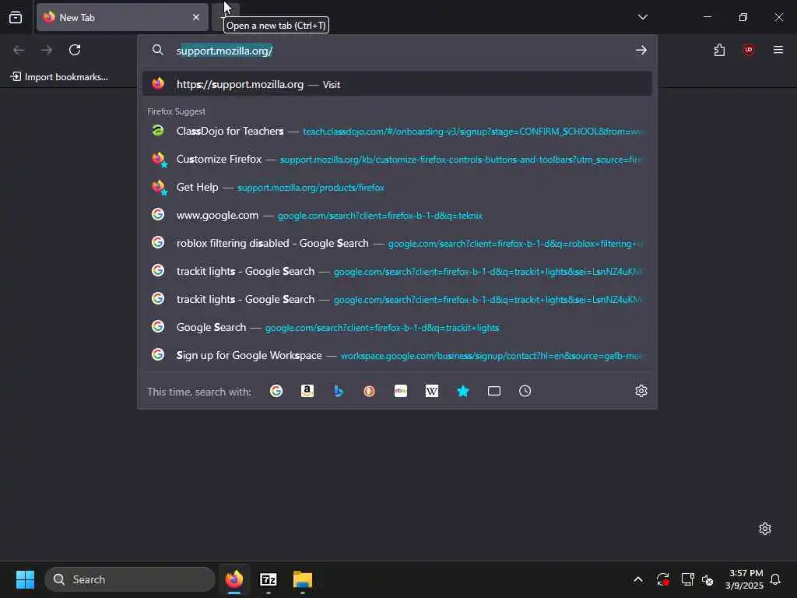Click the Go arrow in address bar
The width and height of the screenshot is (797, 598).
pos(641,50)
